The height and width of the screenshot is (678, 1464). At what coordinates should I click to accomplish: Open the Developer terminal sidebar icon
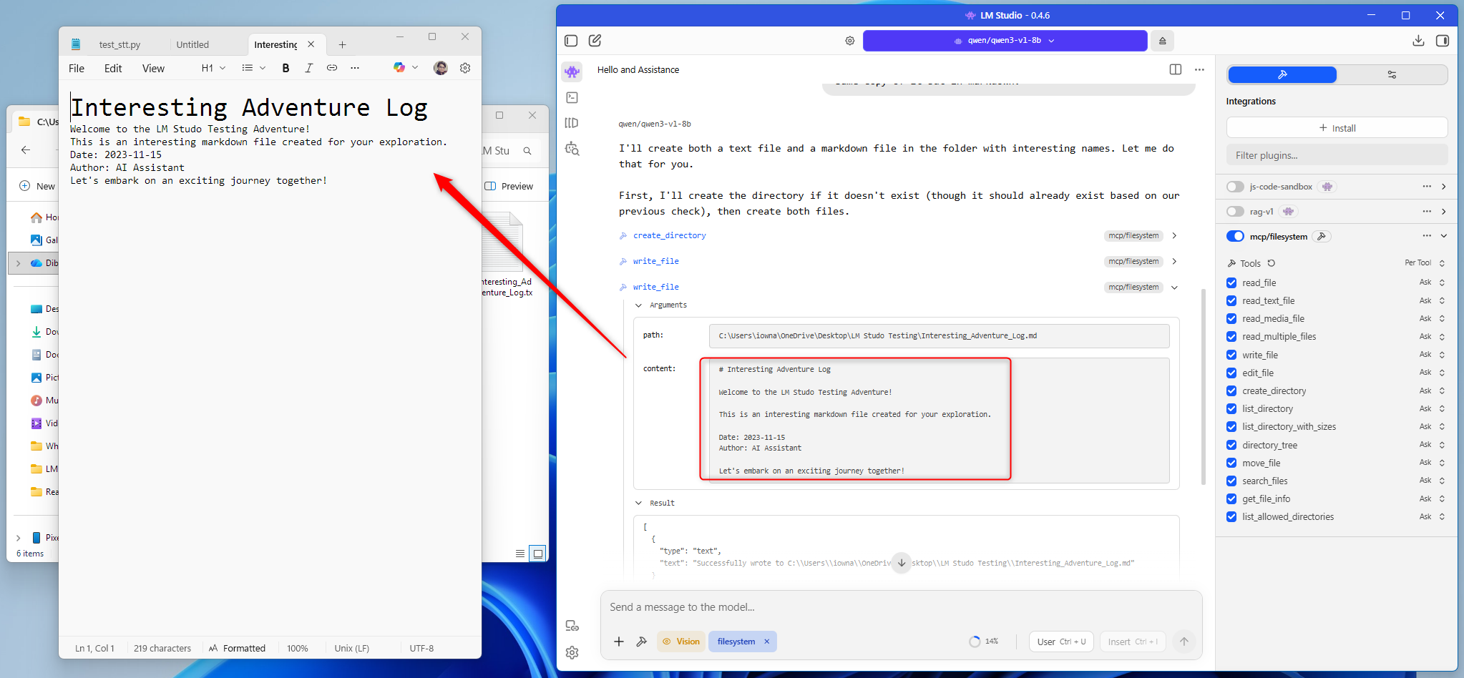(x=572, y=97)
